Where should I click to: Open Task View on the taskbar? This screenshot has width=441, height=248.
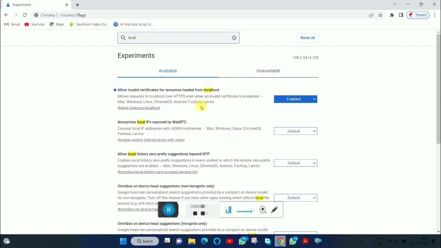point(167,241)
